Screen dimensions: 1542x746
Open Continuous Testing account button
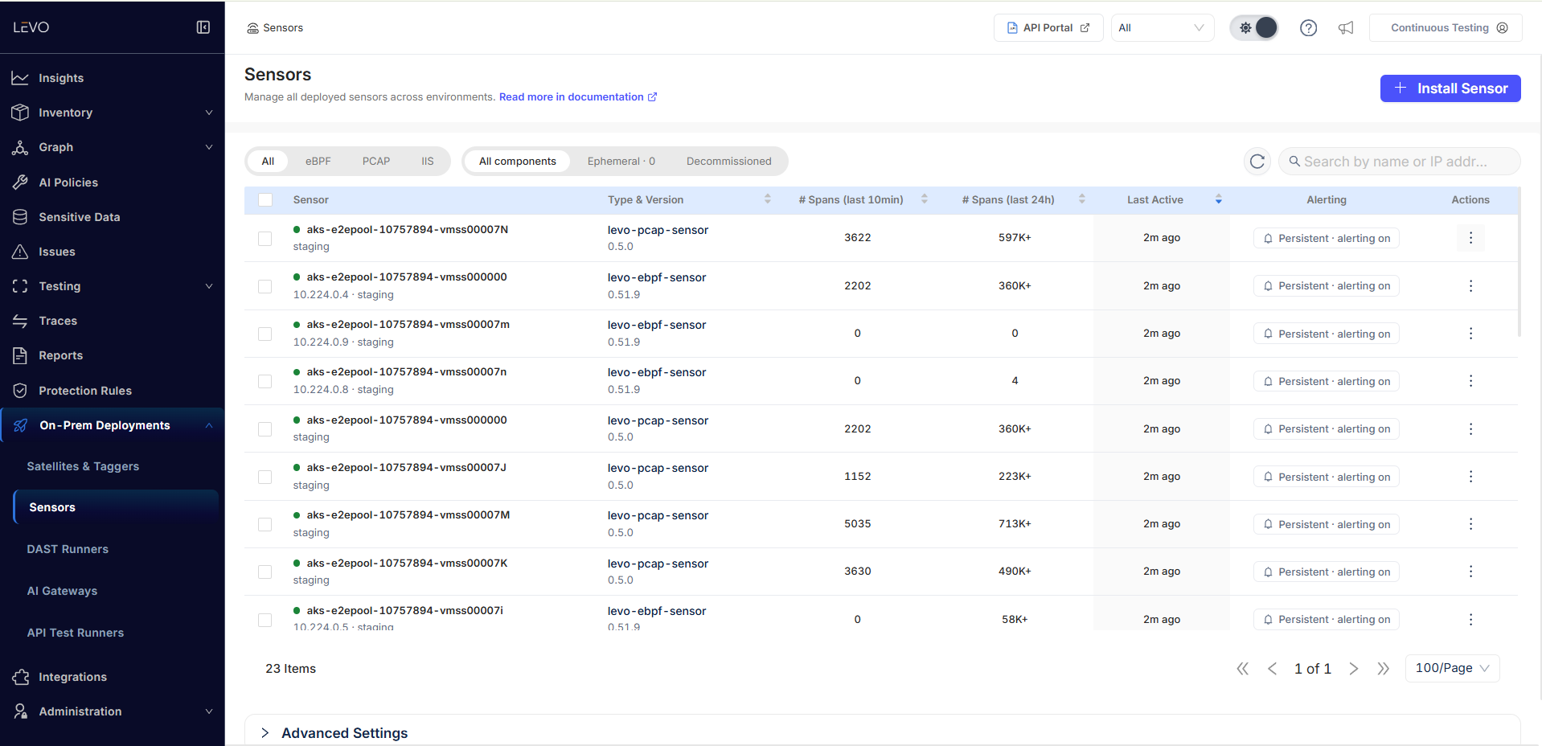1446,28
